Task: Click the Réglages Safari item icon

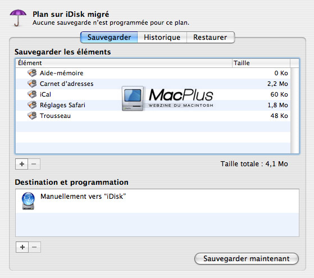Action: (x=32, y=105)
